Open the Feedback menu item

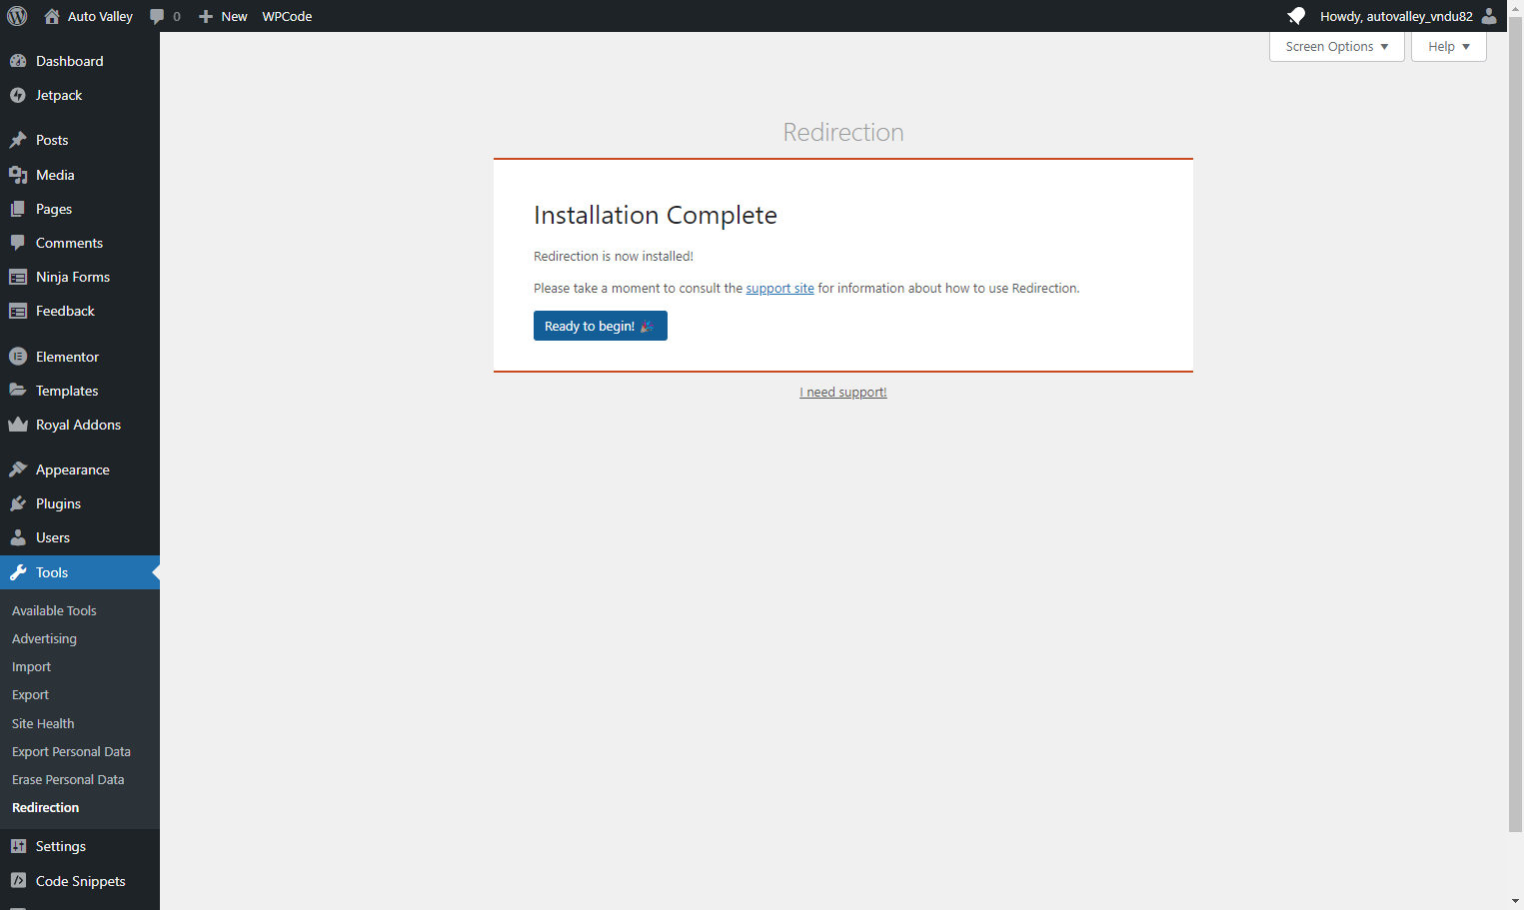[x=80, y=311]
